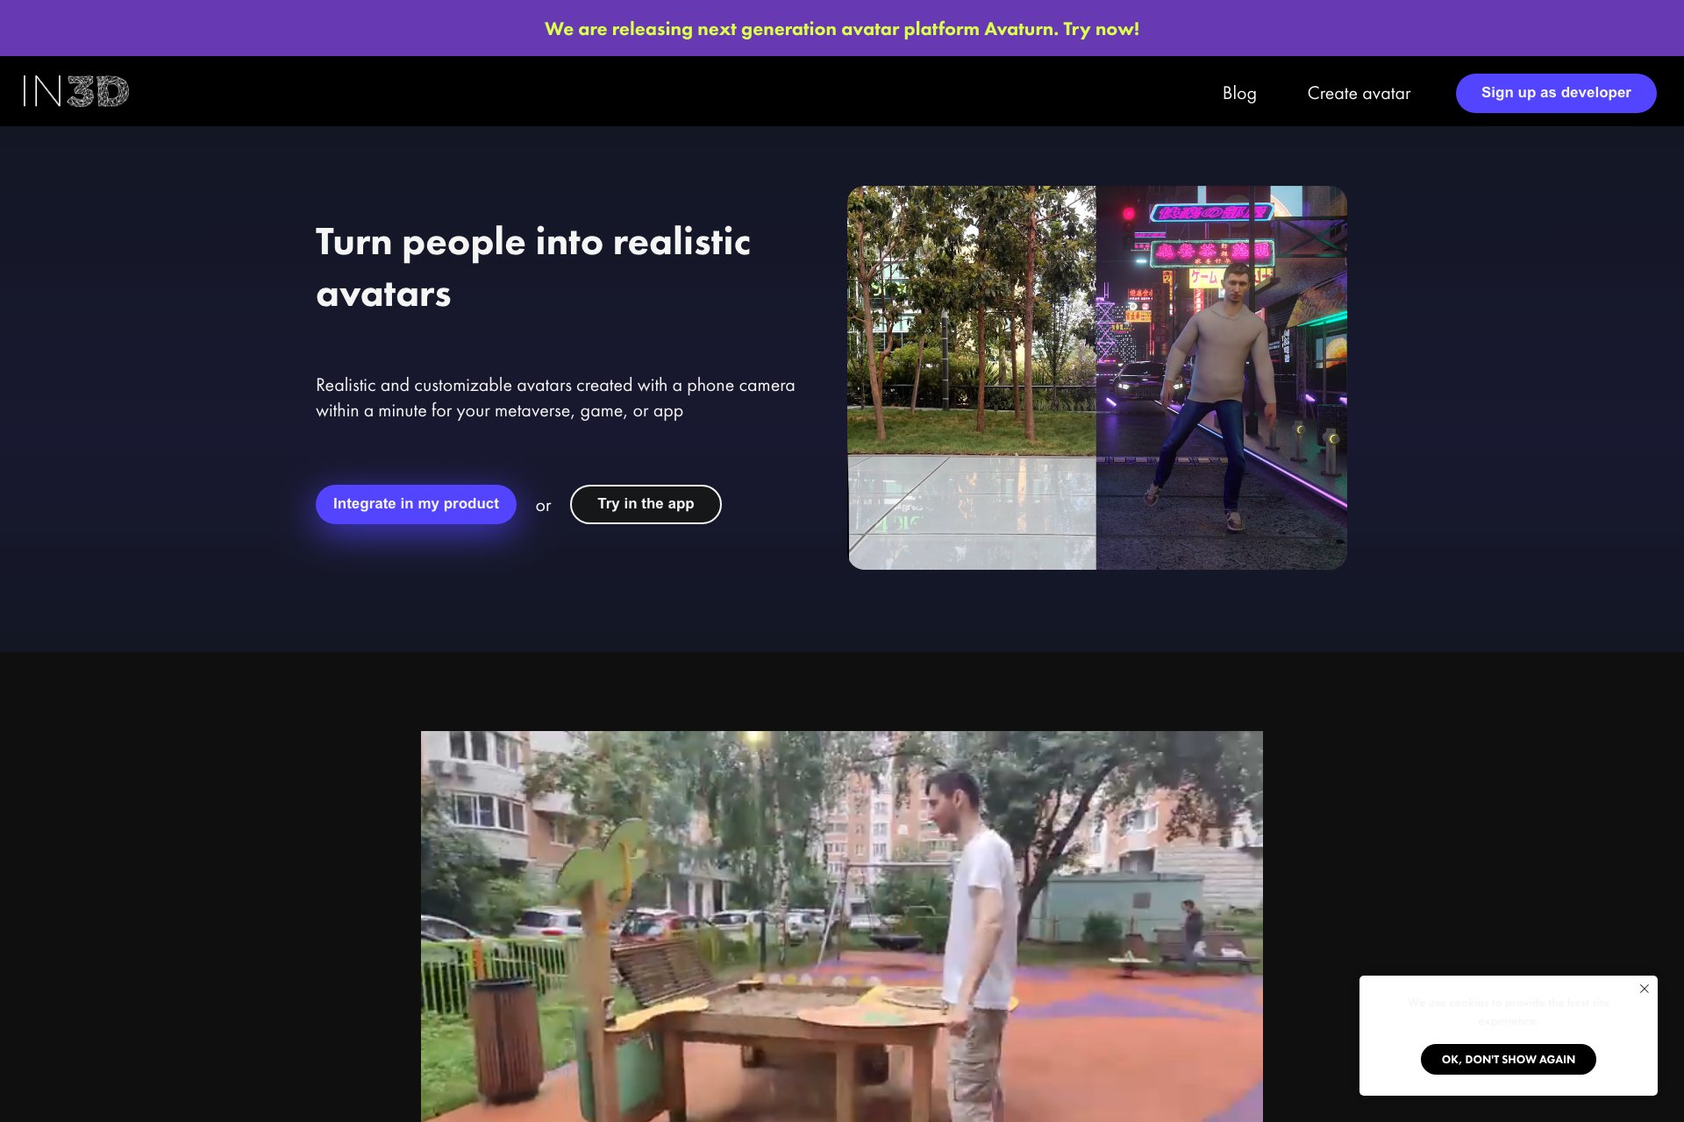Click the Realistic and customizable avatars description
The image size is (1684, 1122).
(555, 398)
